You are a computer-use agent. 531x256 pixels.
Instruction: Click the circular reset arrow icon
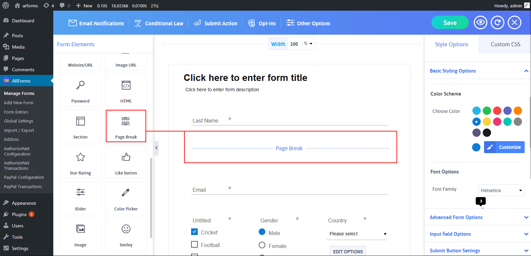click(497, 23)
